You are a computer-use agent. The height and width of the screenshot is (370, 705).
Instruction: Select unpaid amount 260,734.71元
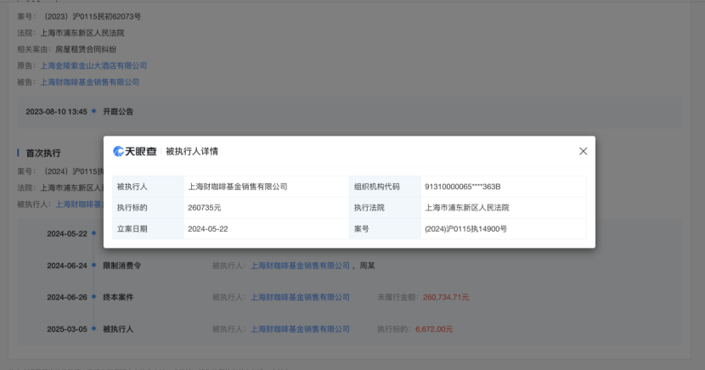tap(446, 297)
